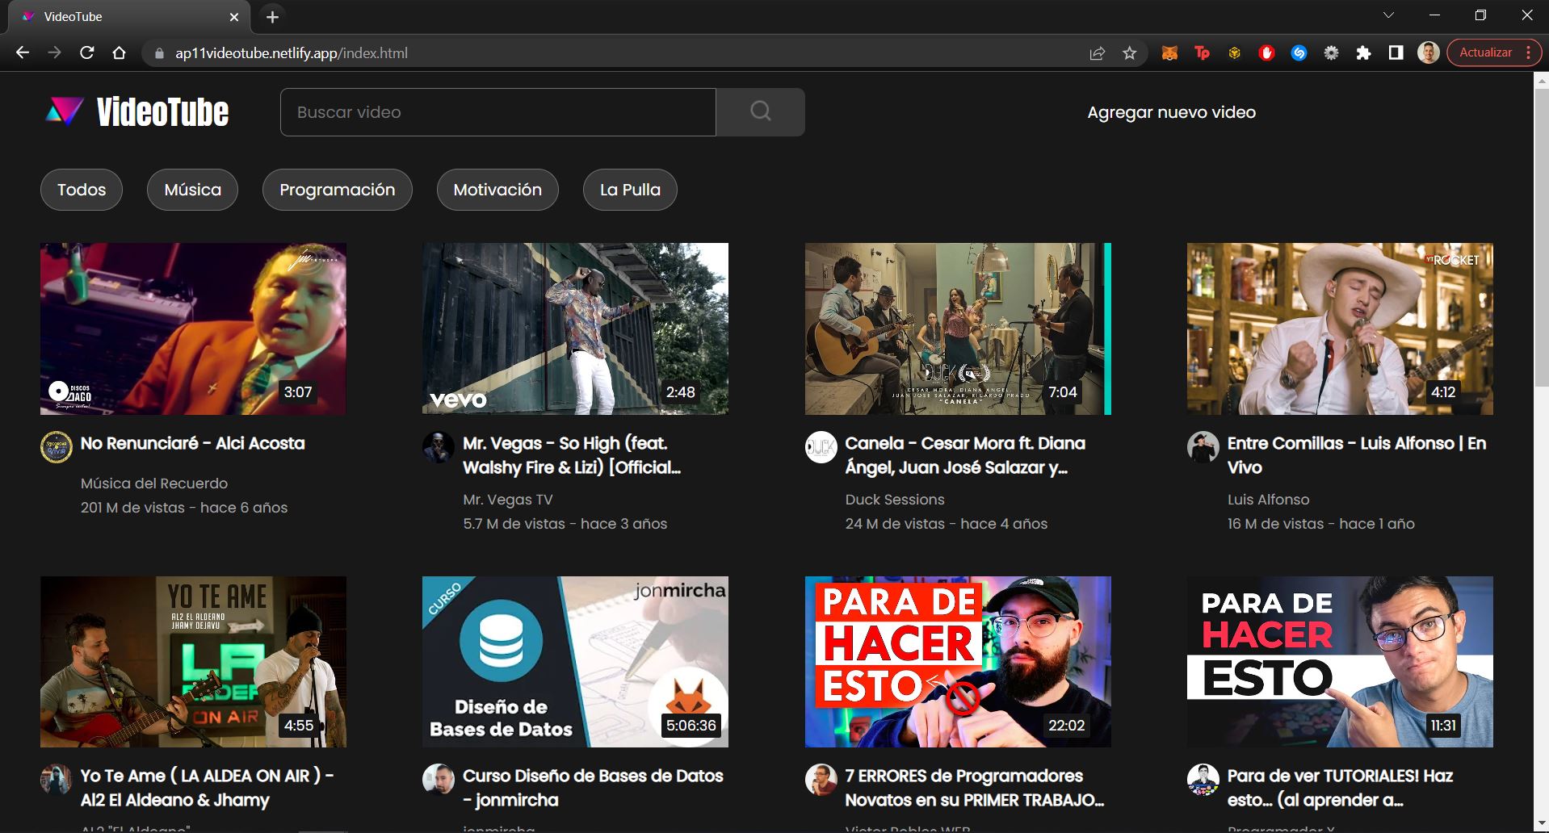1549x833 pixels.
Task: Click avatar beside Para de ver TUTORIALES
Action: (x=1203, y=780)
